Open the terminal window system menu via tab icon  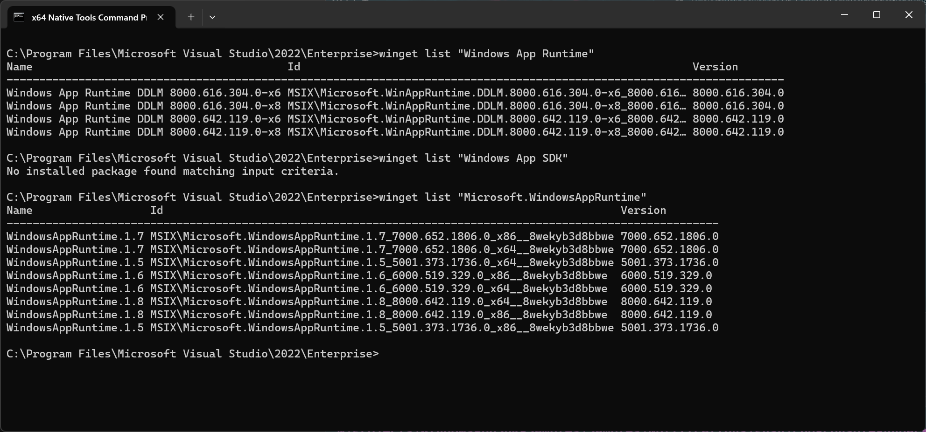point(18,17)
